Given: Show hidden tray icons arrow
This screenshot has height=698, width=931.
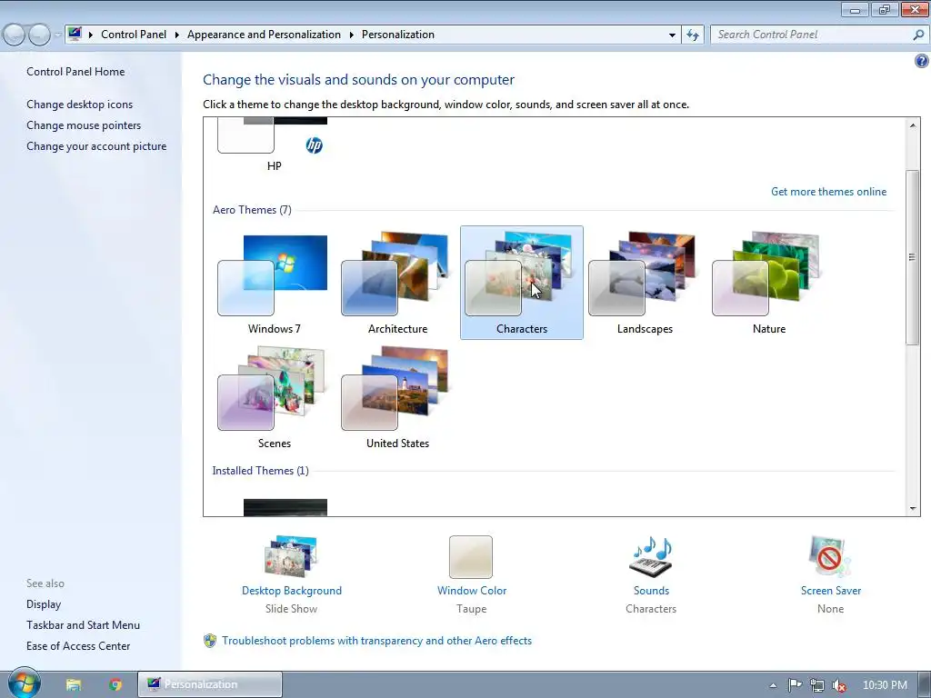Looking at the screenshot, I should pyautogui.click(x=773, y=685).
